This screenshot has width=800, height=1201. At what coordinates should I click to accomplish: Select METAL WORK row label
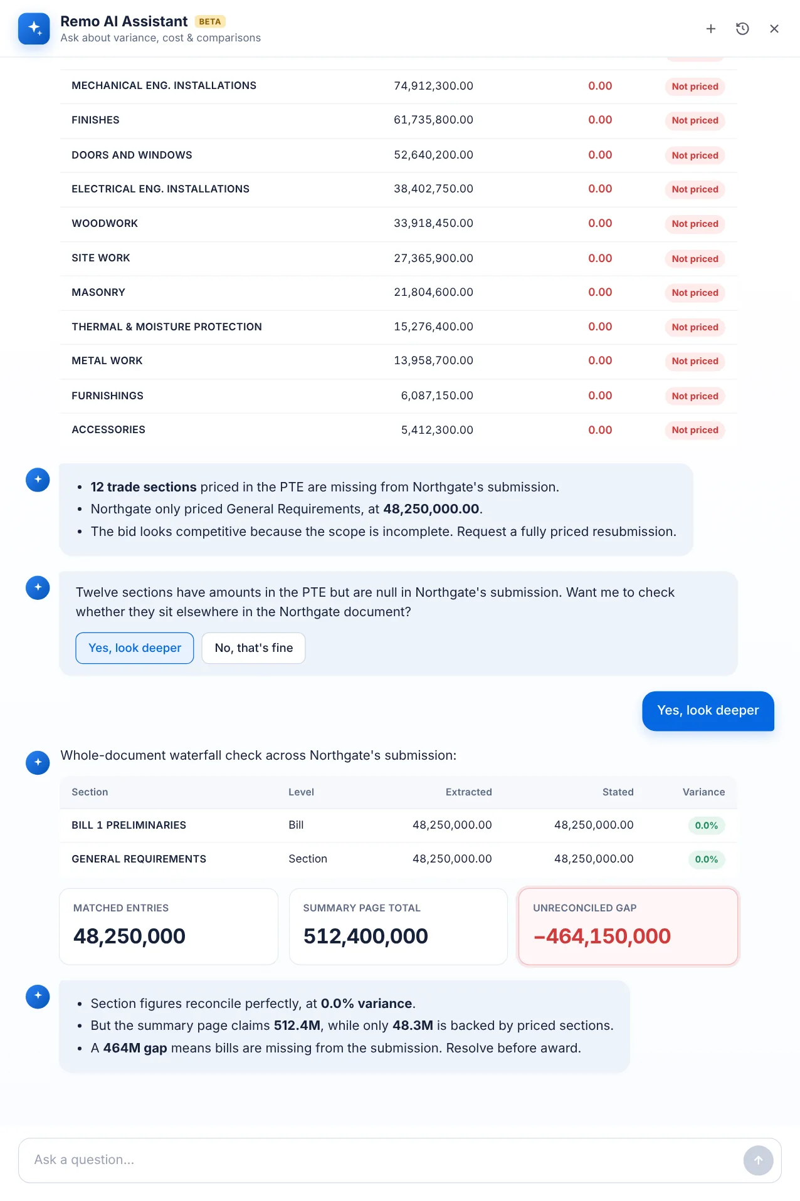[x=107, y=361]
